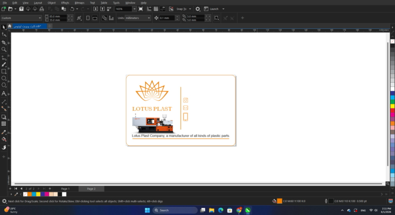The width and height of the screenshot is (395, 215).
Task: Toggle Snap Off button
Action: click(171, 9)
